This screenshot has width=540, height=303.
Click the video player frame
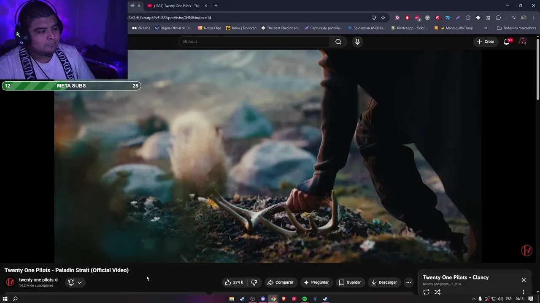pyautogui.click(x=268, y=156)
